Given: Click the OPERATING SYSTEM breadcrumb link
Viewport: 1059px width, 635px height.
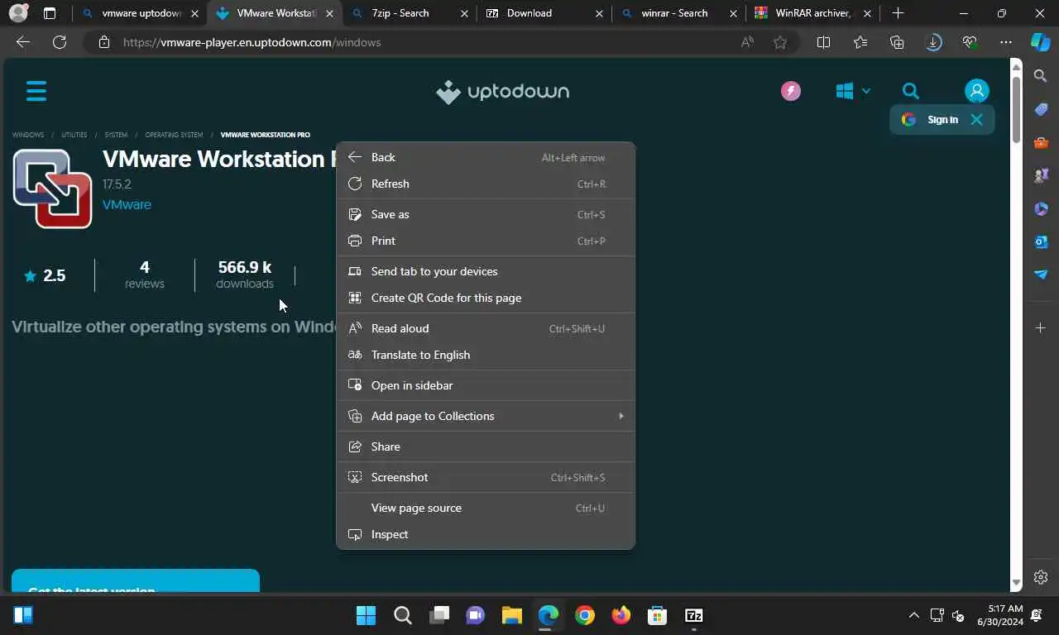Looking at the screenshot, I should click(x=174, y=135).
